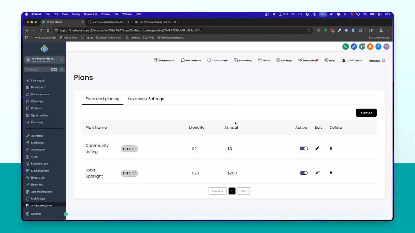Click the blue question mark help icon
Viewport: 415px width, 233px height.
378,47
